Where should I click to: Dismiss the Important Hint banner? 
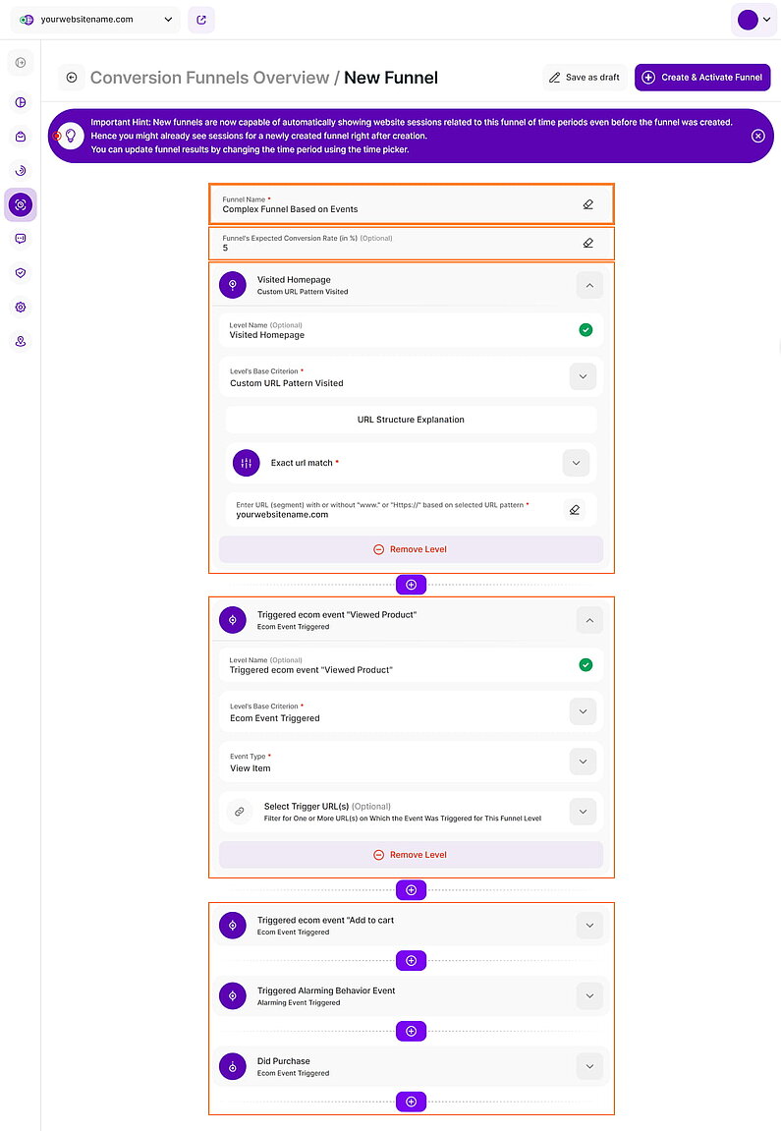coord(757,137)
